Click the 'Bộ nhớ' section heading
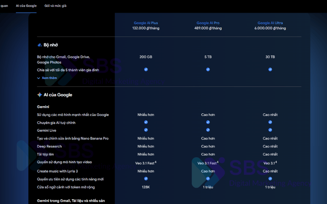 coord(51,45)
